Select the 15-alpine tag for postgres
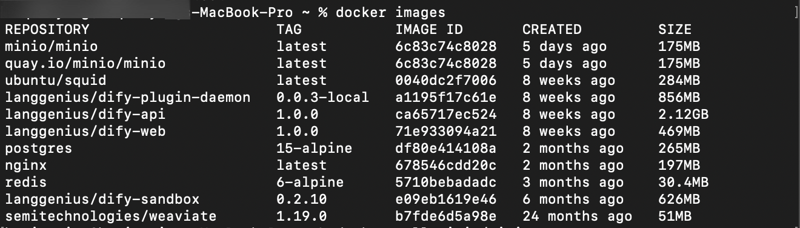This screenshot has height=228, width=800. tap(314, 148)
